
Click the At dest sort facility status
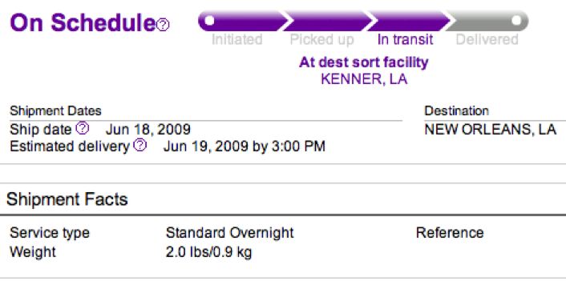(363, 62)
